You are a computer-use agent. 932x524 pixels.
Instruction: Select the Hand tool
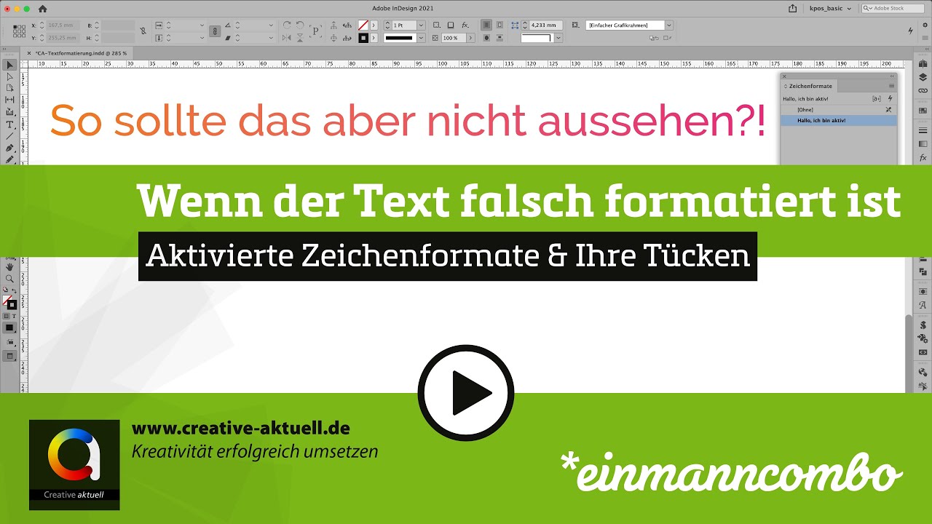(x=9, y=267)
